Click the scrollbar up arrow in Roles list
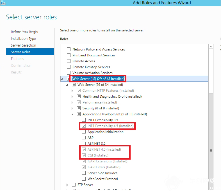221x191 pixels. 211,47
